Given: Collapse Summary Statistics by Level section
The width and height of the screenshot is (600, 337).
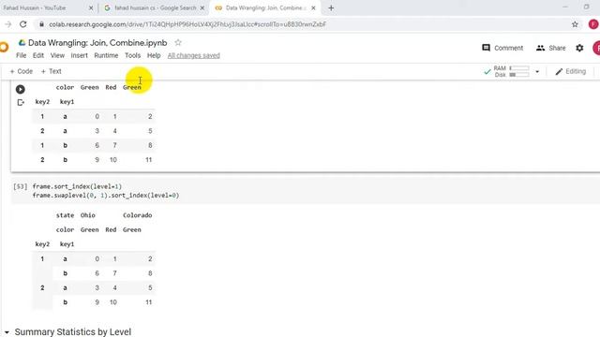Looking at the screenshot, I should 7,332.
